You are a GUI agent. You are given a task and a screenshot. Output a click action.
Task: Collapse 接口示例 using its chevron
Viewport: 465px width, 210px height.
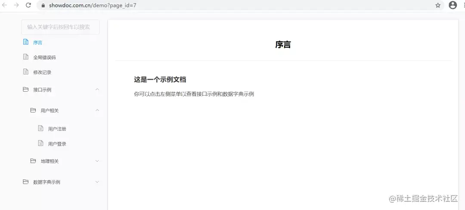[x=97, y=90]
